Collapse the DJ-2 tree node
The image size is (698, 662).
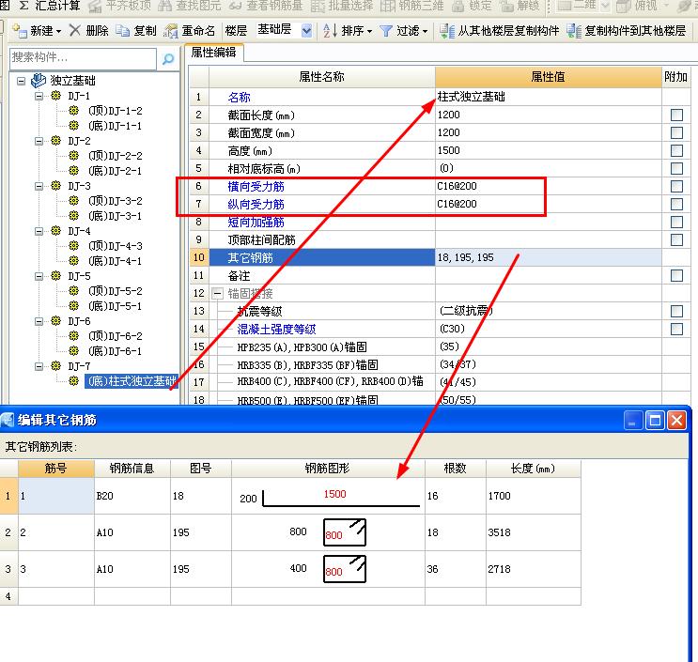[39, 141]
